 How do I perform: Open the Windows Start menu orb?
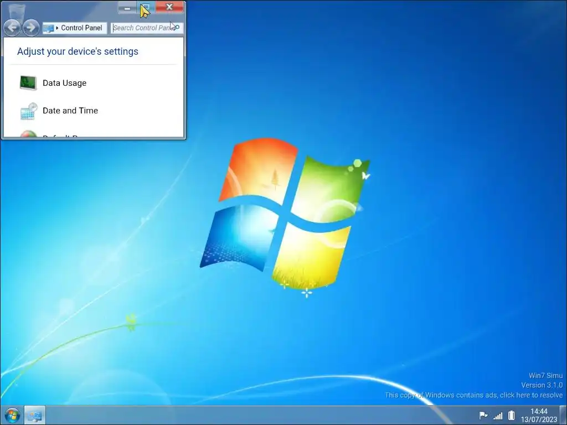click(x=12, y=416)
